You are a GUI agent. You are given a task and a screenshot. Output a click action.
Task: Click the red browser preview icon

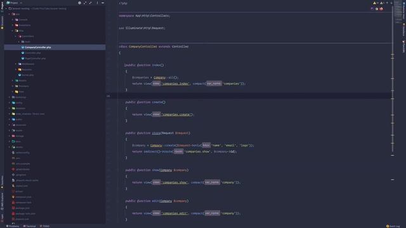click(x=381, y=9)
